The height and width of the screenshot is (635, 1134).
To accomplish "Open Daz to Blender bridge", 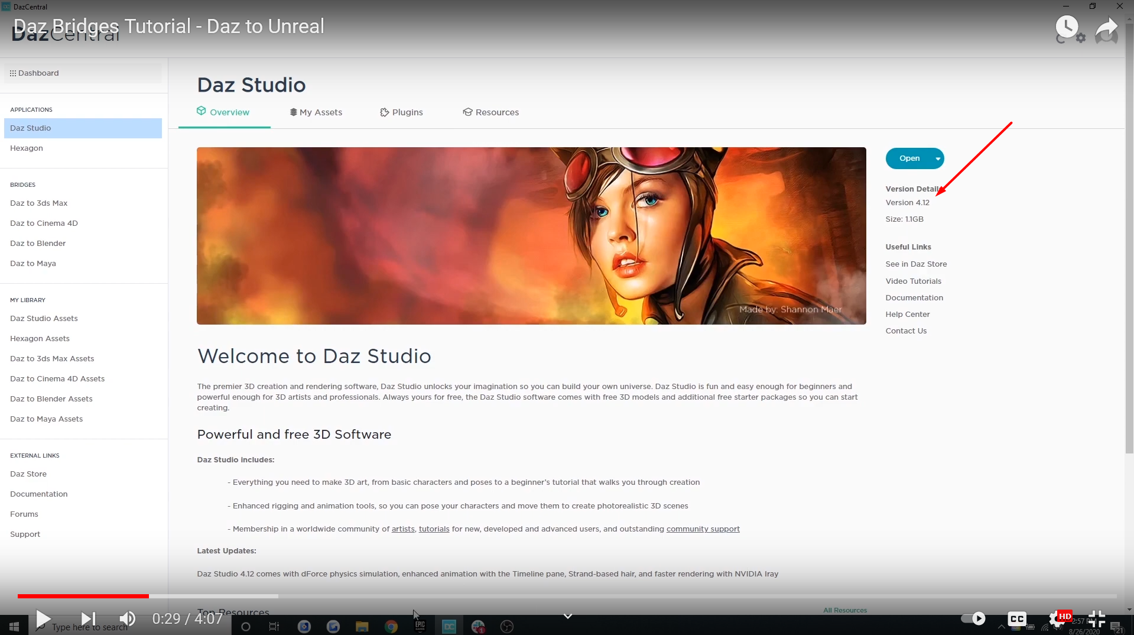I will pos(38,244).
